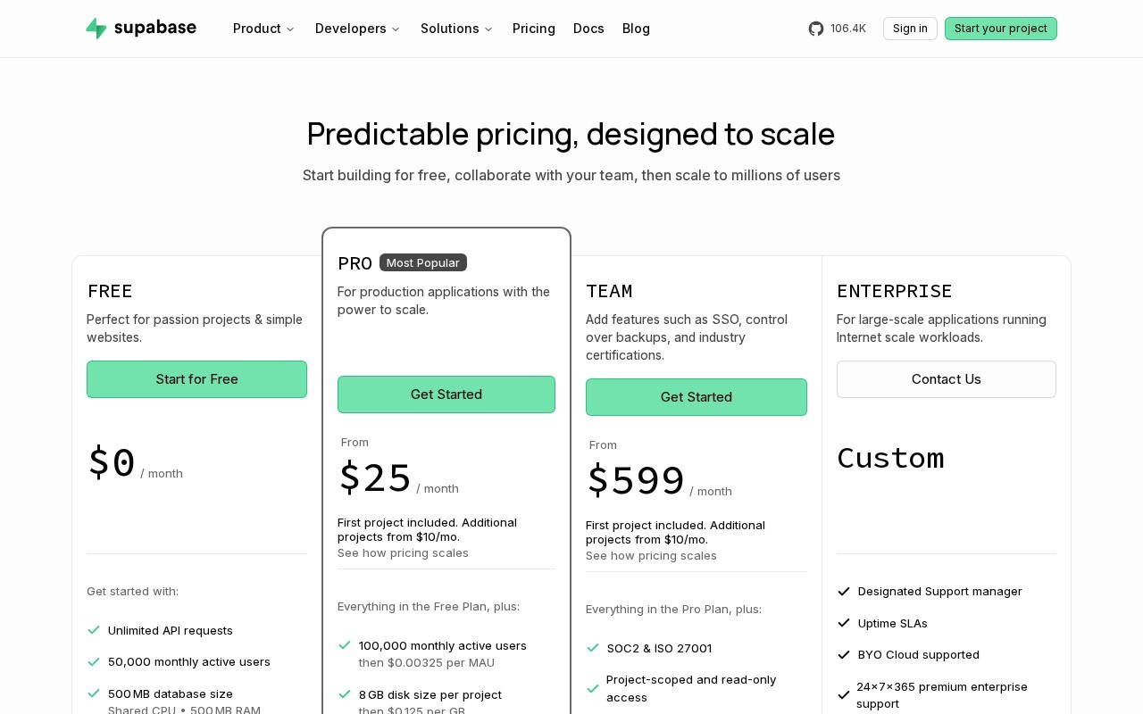This screenshot has width=1143, height=714.
Task: Click checkmark beside Unlimited API requests
Action: pyautogui.click(x=94, y=630)
